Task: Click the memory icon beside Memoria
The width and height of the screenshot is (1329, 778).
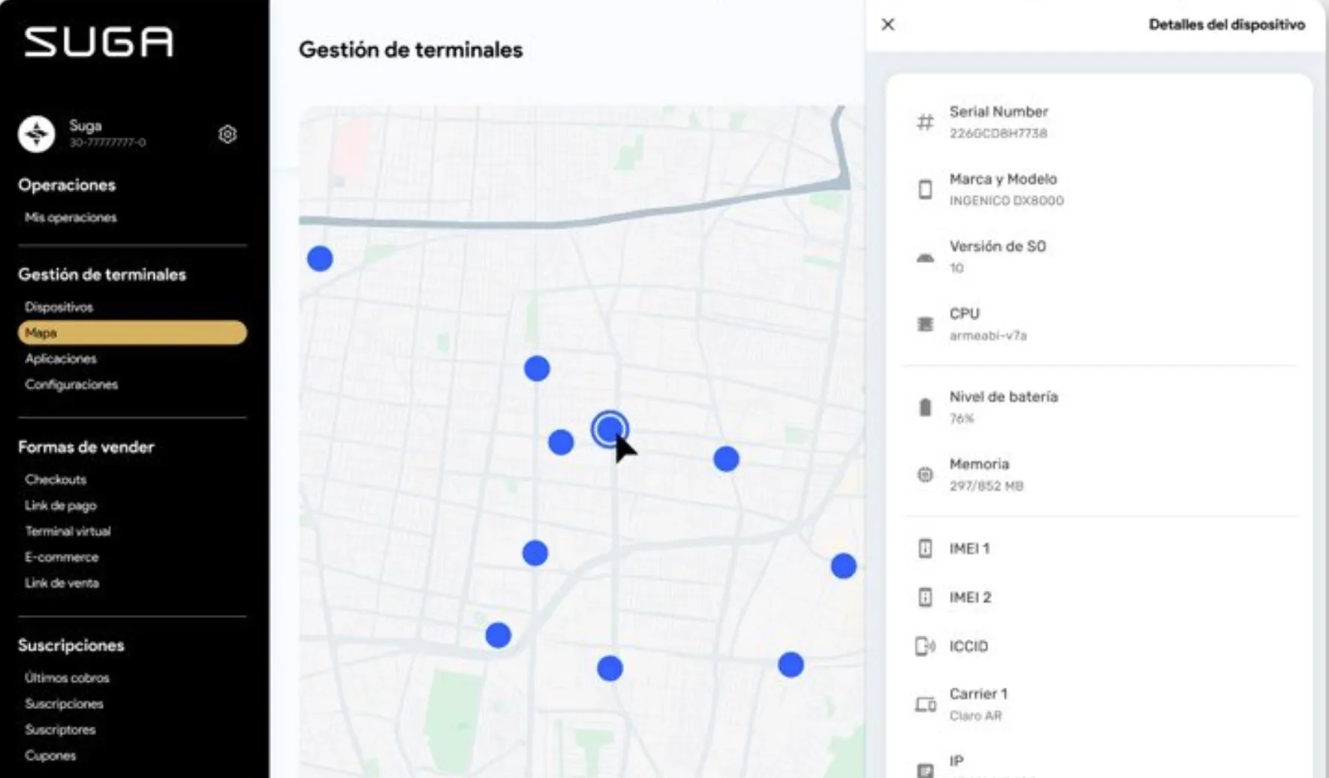Action: 925,475
